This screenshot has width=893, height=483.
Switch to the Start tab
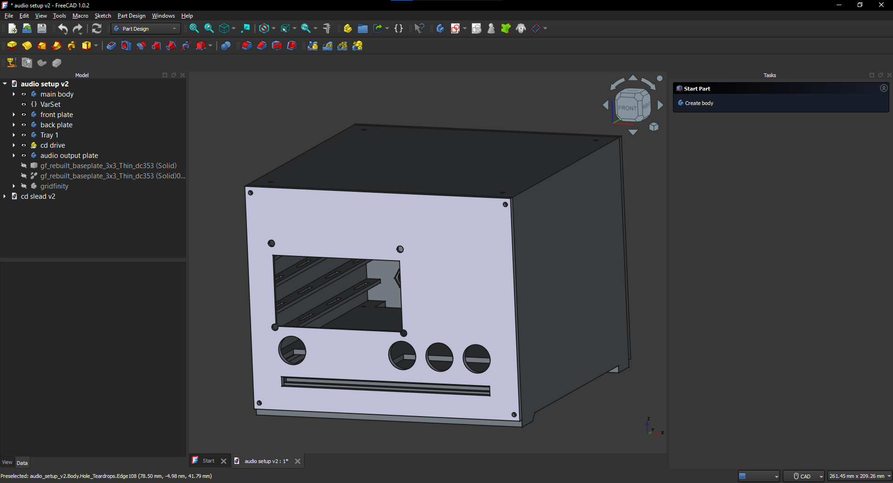click(208, 461)
